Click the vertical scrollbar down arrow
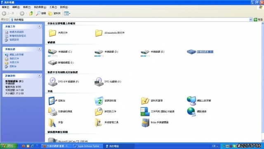The image size is (264, 149). 263,141
